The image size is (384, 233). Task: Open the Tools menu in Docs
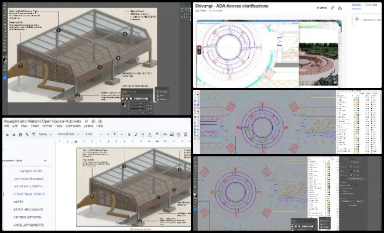(59, 126)
